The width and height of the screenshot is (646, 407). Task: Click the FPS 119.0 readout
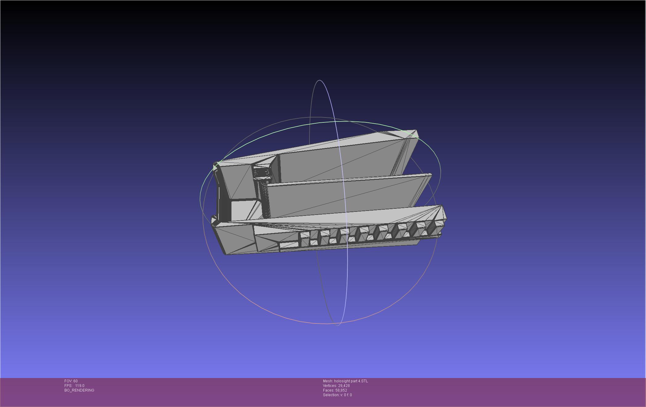[x=74, y=386]
